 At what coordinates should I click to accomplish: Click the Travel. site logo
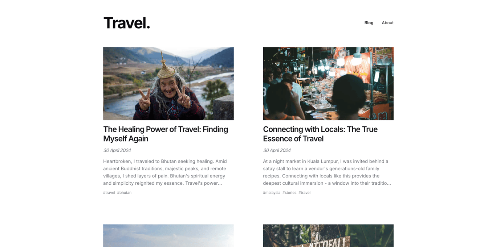click(x=126, y=23)
